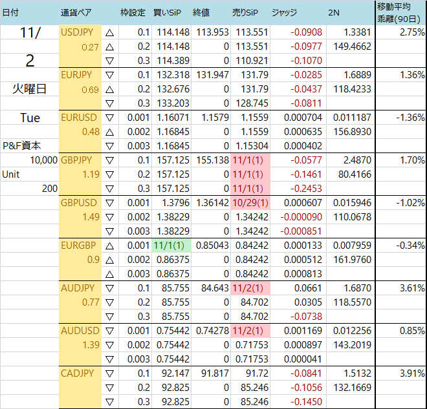Click the down triangle beside the AUDUSD label

tap(110, 331)
